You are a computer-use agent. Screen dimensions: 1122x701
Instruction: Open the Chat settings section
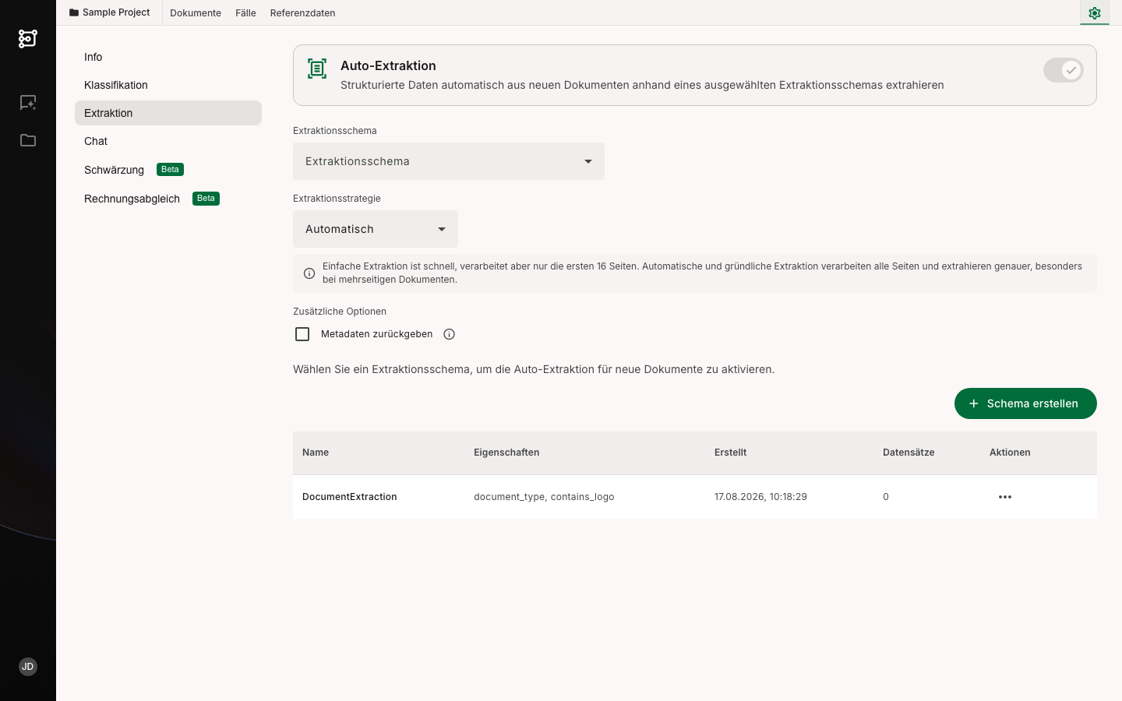pos(168,141)
